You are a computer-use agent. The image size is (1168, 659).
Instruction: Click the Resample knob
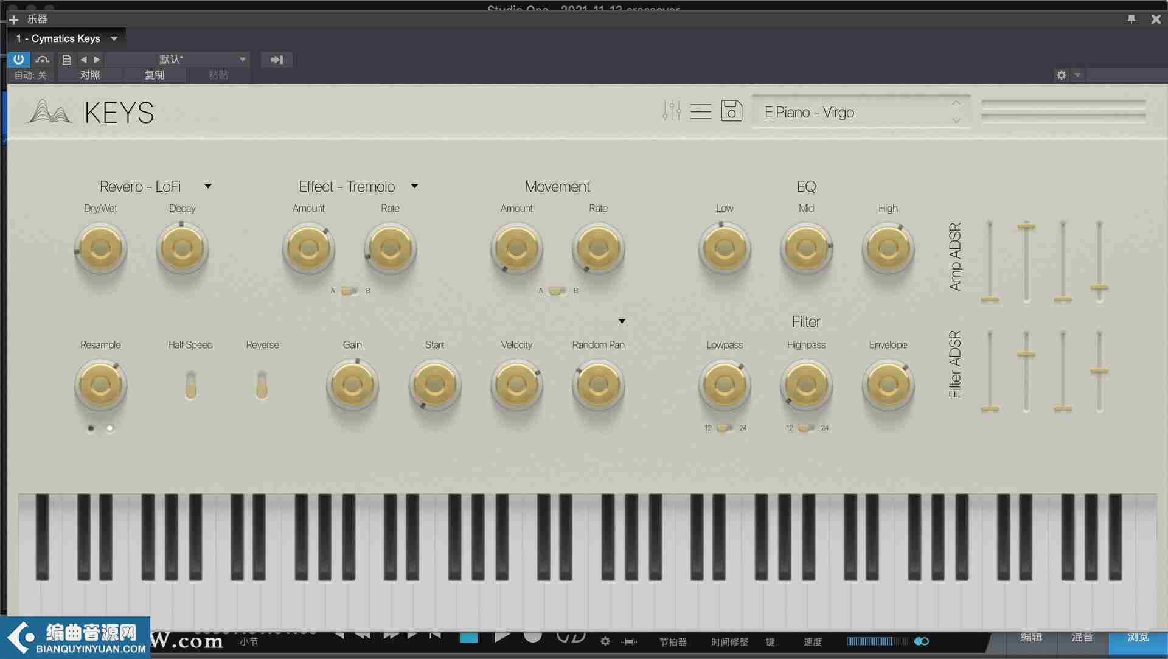[x=100, y=385]
